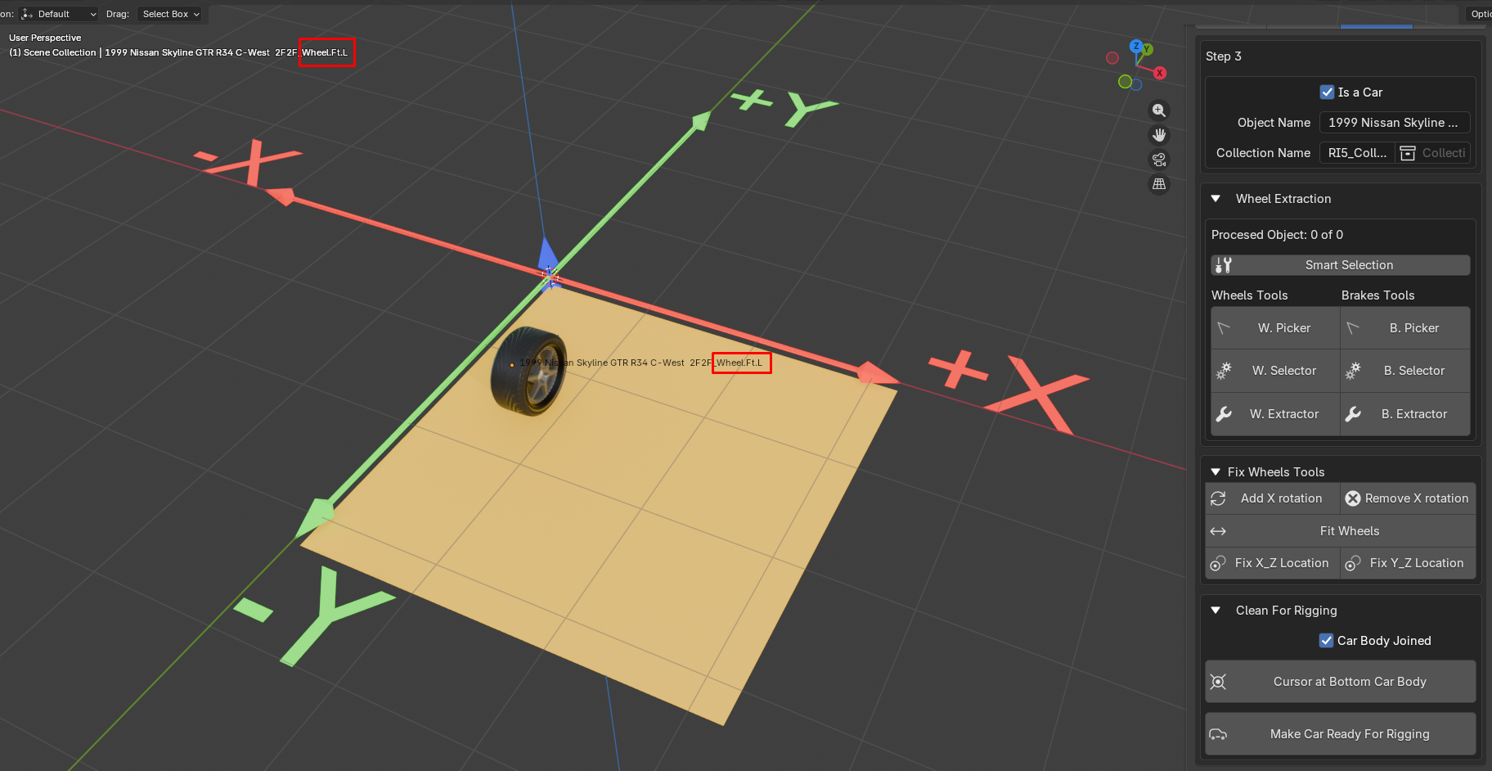The image size is (1492, 771).
Task: Click the negative Y axis gizmo circle
Action: (1125, 81)
